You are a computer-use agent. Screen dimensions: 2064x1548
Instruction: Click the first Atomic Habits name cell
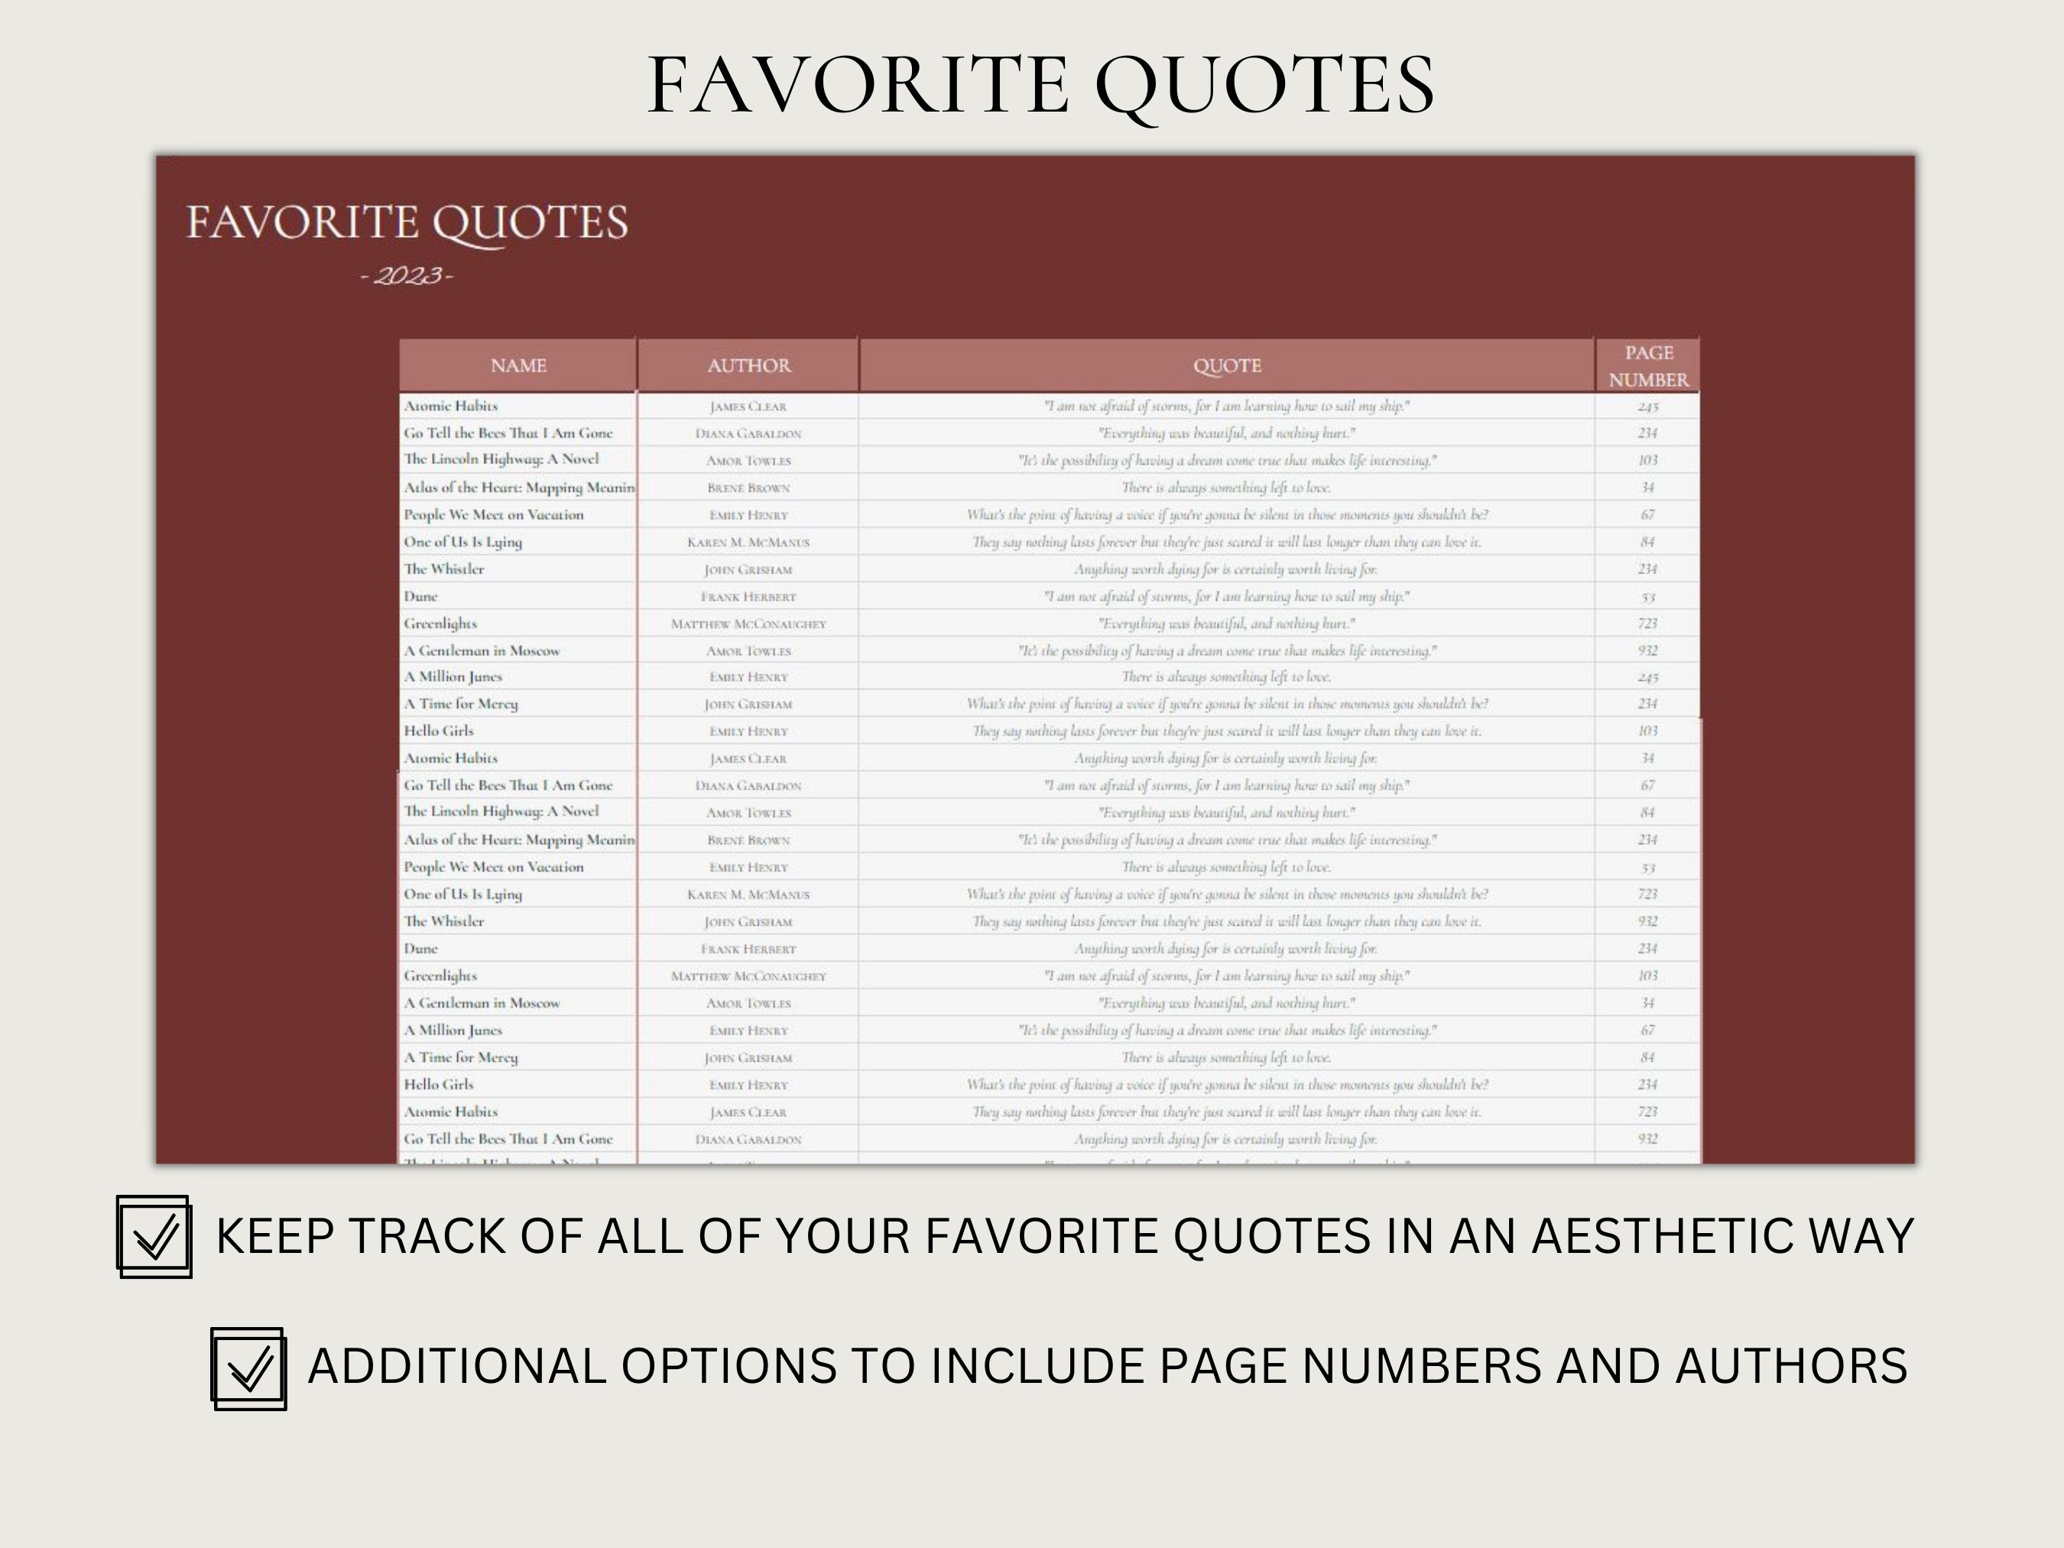tap(518, 406)
